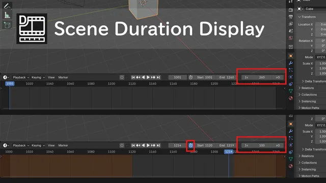Click I< button beside duration 260
This screenshot has height=183, width=326.
coord(247,77)
